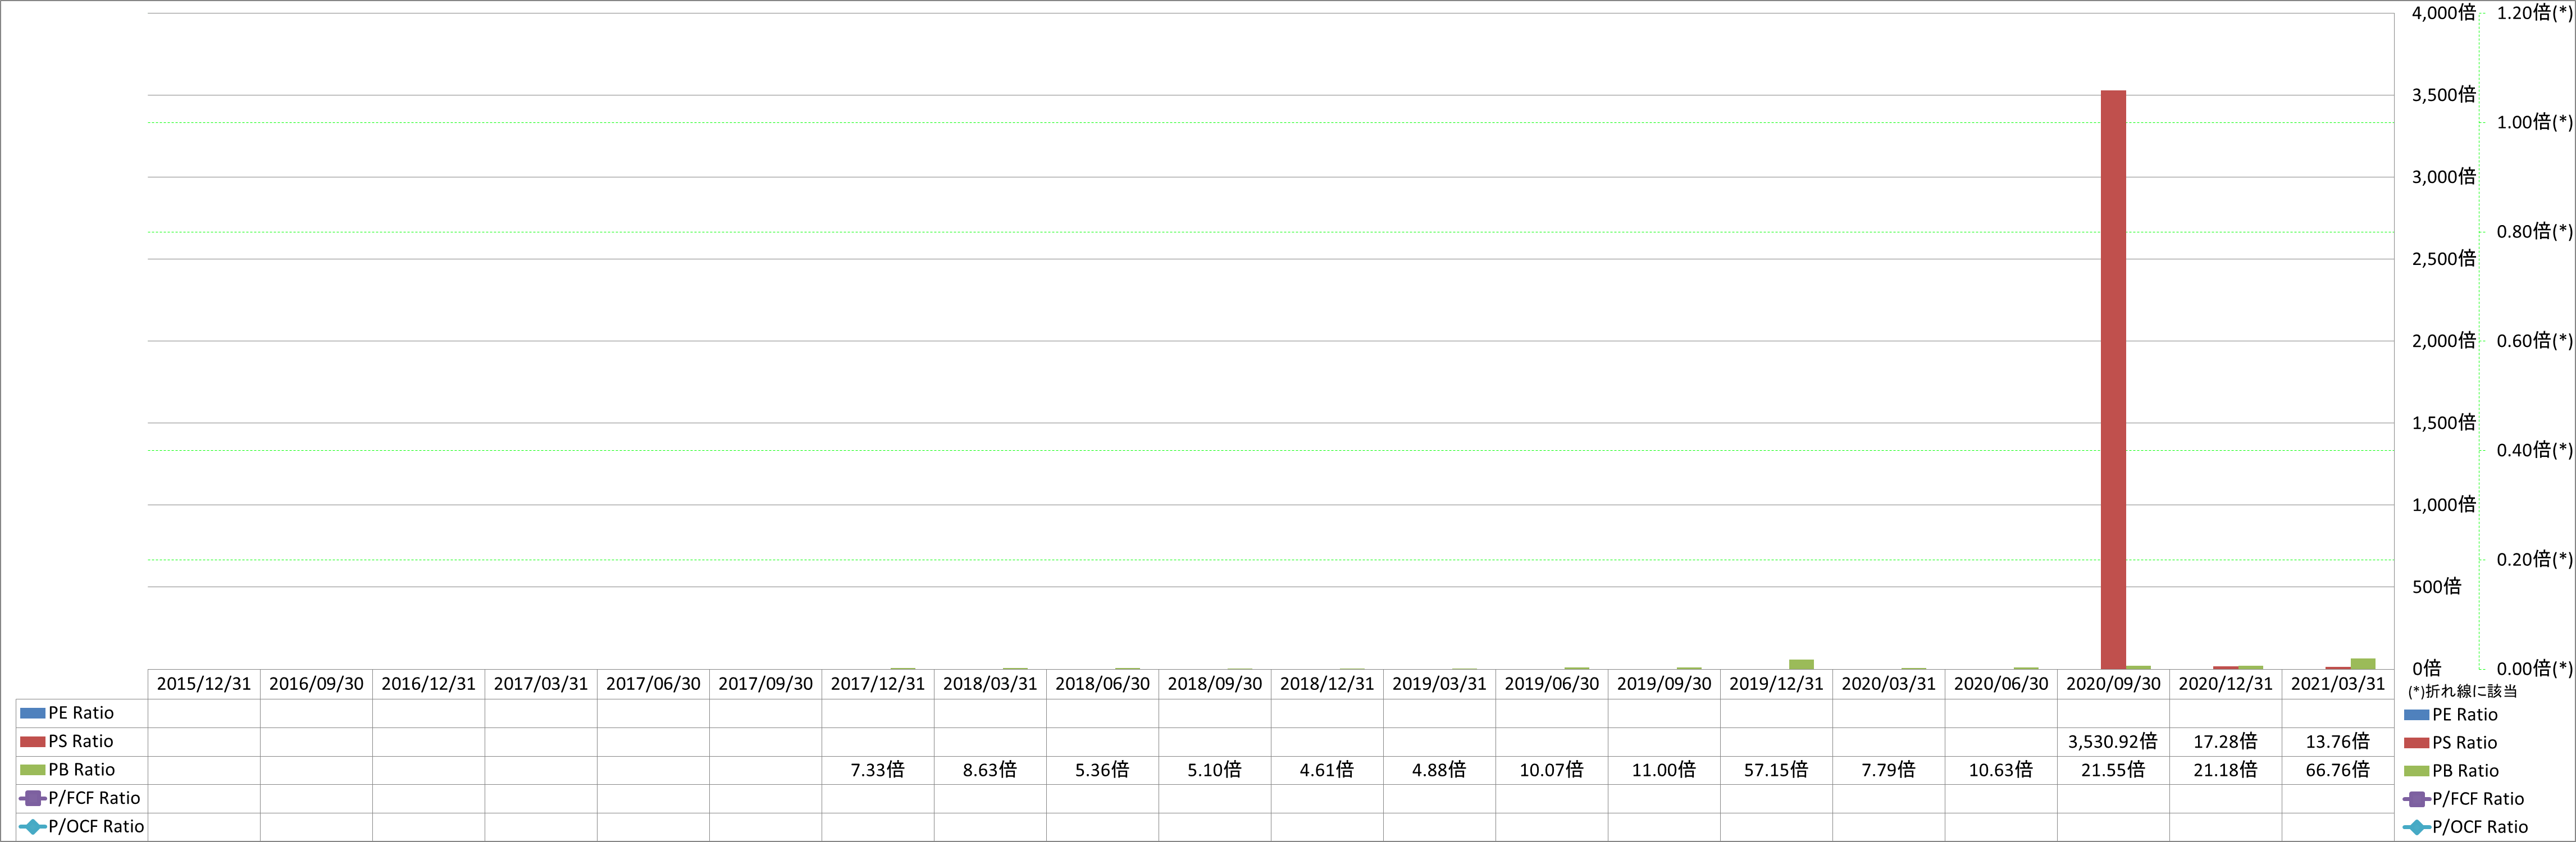The height and width of the screenshot is (842, 2576).
Task: Click the 2016/12/31 date column header
Action: point(428,684)
